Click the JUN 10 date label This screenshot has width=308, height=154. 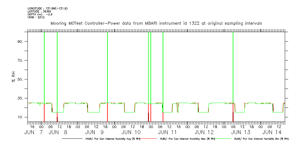click(131, 132)
